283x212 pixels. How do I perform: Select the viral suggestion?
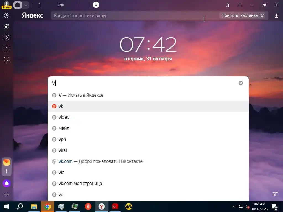coord(148,150)
